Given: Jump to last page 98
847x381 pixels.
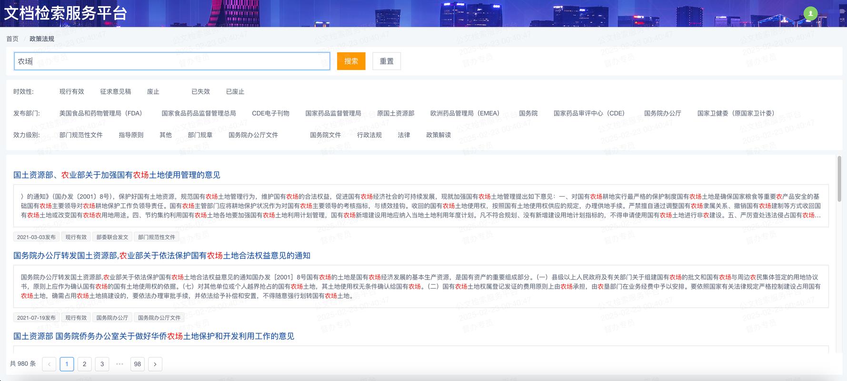Looking at the screenshot, I should pyautogui.click(x=138, y=364).
